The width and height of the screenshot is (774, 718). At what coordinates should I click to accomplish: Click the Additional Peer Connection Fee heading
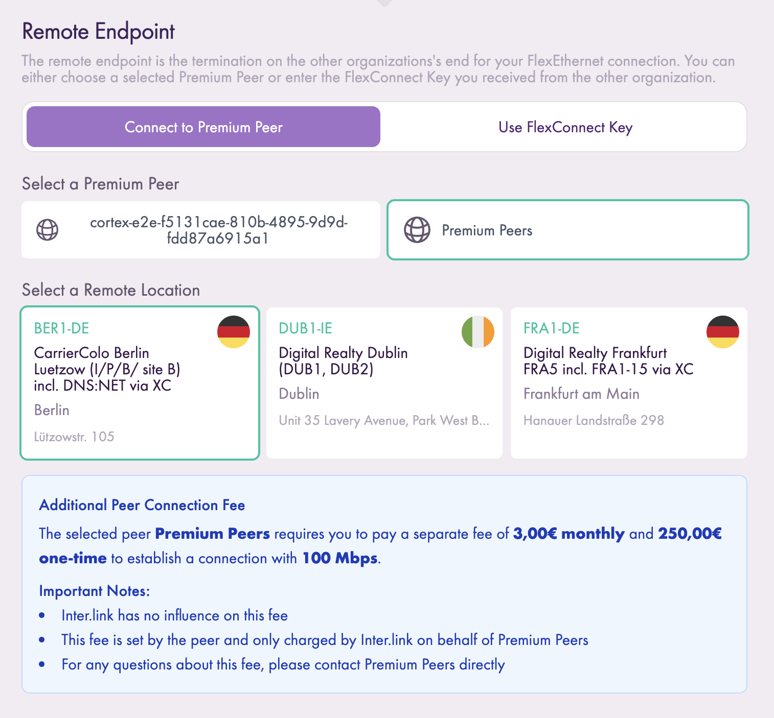142,505
